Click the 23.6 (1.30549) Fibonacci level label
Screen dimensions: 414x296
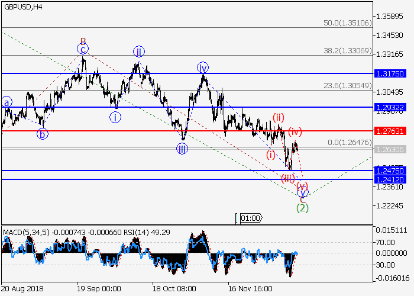tap(347, 85)
